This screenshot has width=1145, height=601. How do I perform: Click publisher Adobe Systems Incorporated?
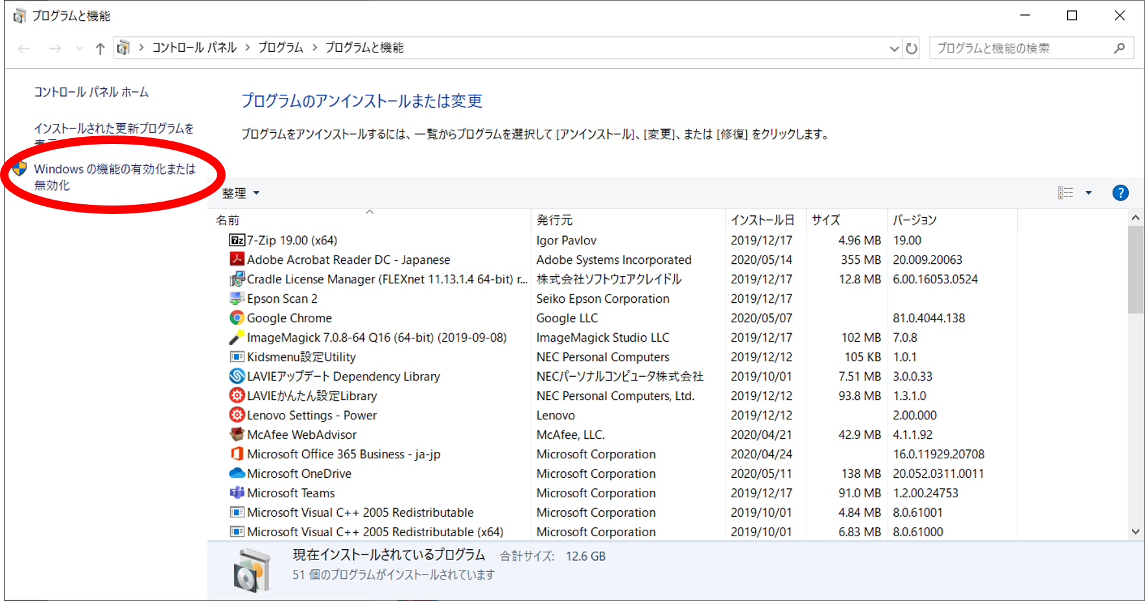[614, 259]
